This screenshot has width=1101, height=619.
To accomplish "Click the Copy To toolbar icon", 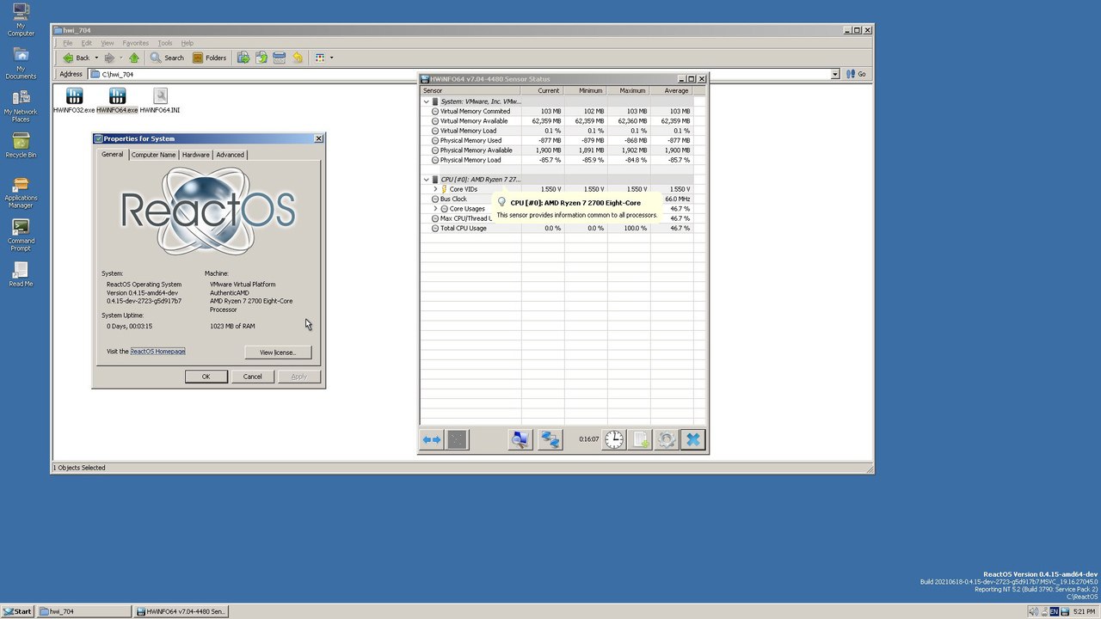I will click(x=261, y=58).
